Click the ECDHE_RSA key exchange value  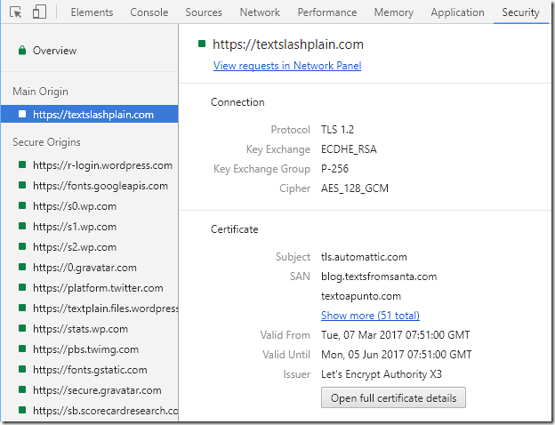pos(349,149)
